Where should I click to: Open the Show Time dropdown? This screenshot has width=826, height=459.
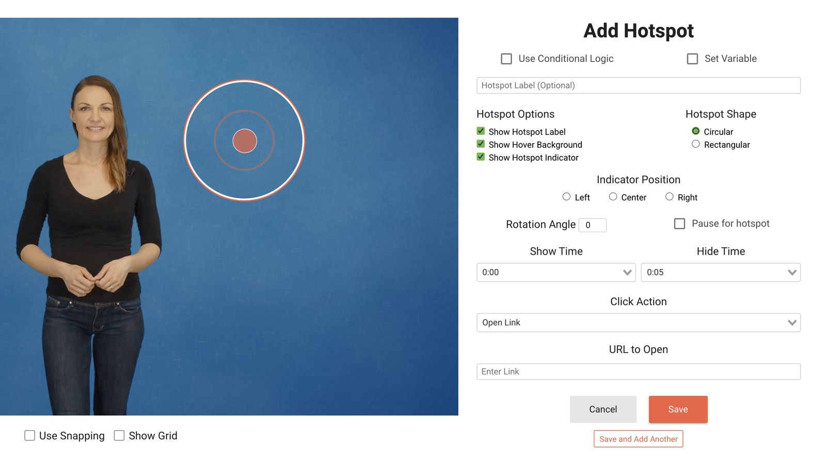click(556, 273)
